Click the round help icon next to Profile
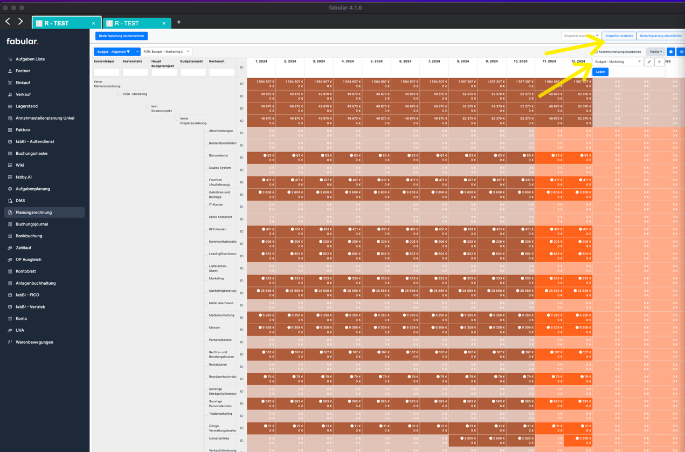The width and height of the screenshot is (685, 452). [x=670, y=52]
